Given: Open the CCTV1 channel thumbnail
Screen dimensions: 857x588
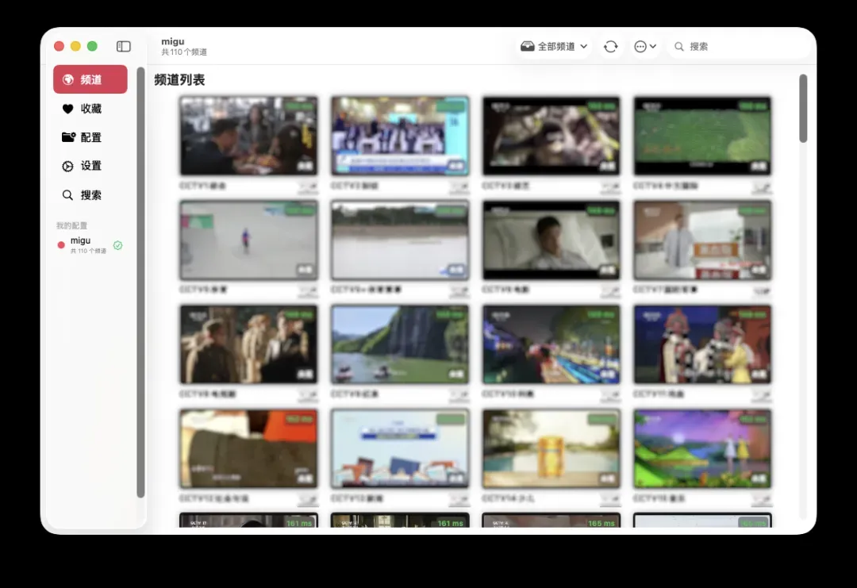Looking at the screenshot, I should (x=248, y=136).
